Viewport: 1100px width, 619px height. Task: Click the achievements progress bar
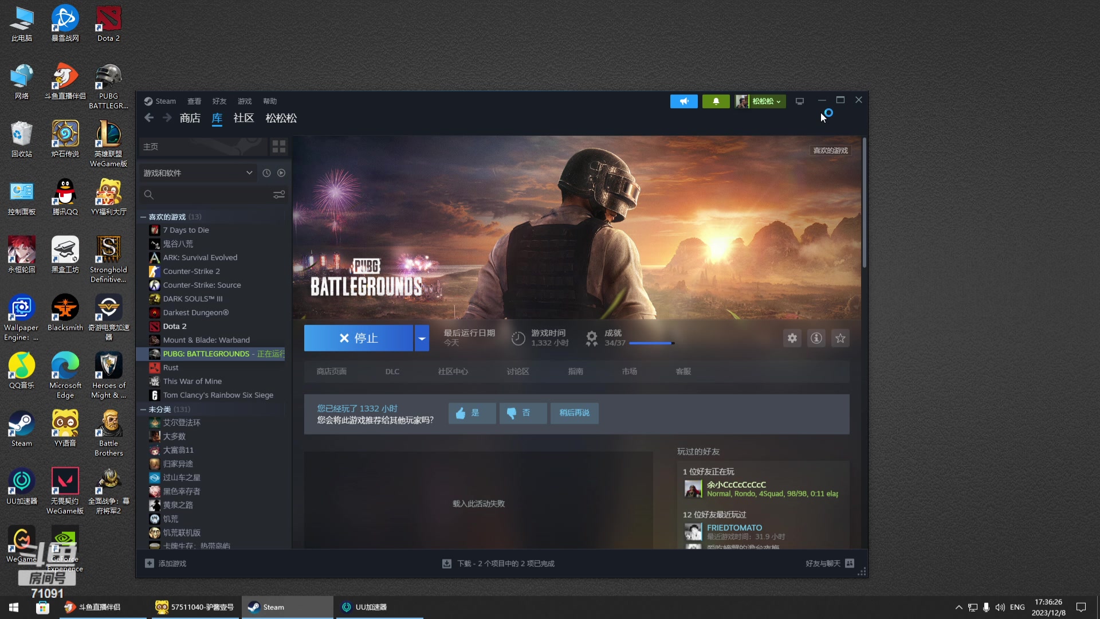[651, 343]
